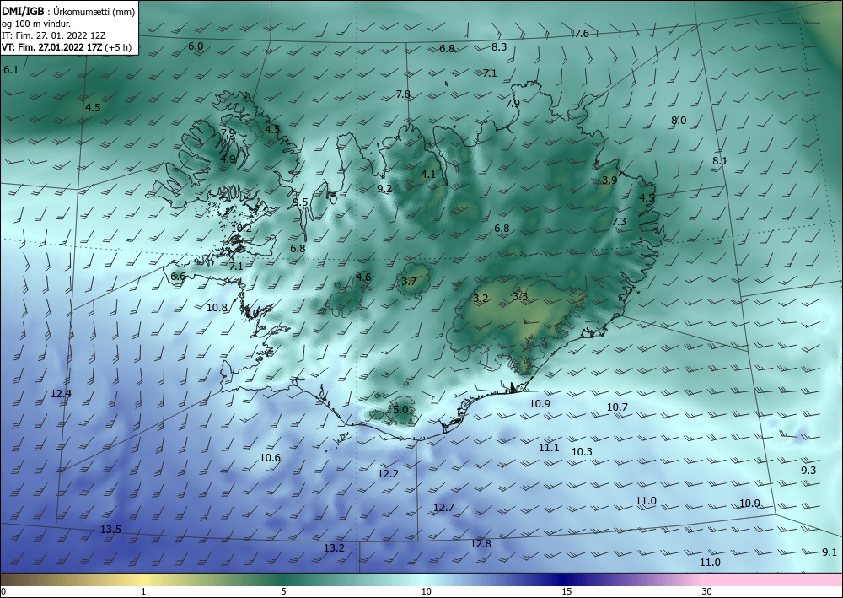Click the 10.3 value label
This screenshot has width=843, height=598.
pos(582,452)
